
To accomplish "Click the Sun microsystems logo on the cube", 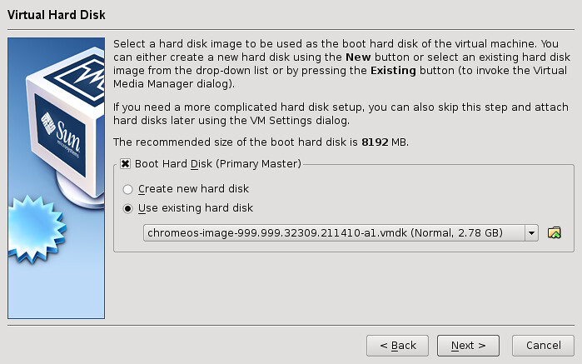I will pyautogui.click(x=61, y=135).
